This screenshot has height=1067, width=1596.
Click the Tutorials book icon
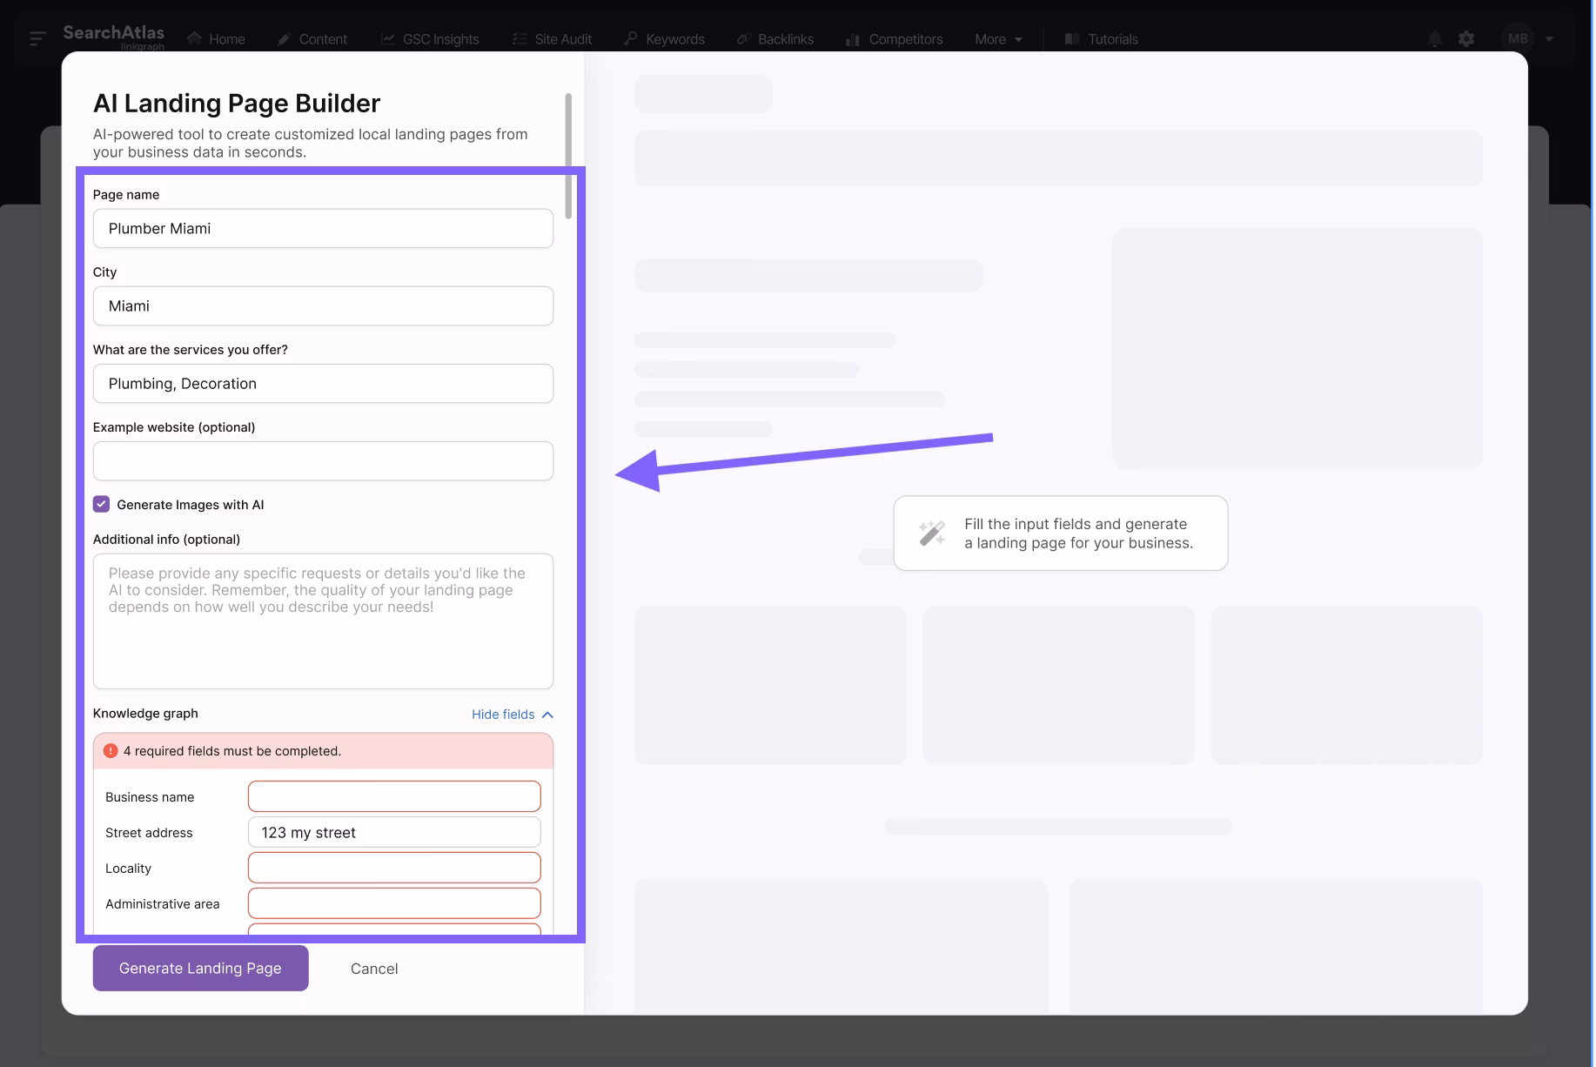[x=1072, y=39]
